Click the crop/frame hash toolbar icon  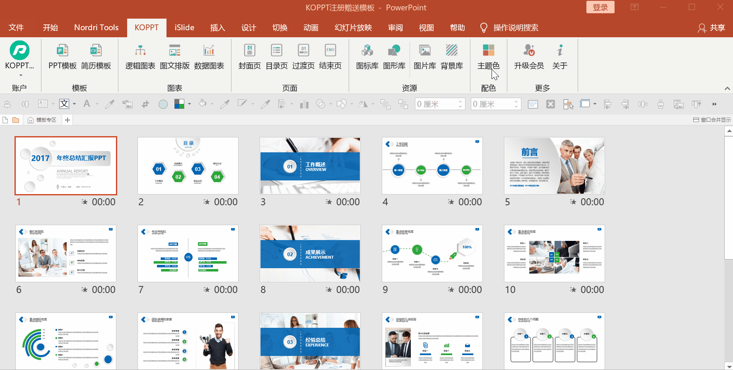point(145,104)
